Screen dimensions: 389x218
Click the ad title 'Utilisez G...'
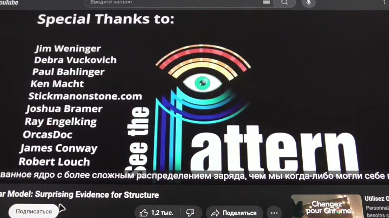point(377,199)
